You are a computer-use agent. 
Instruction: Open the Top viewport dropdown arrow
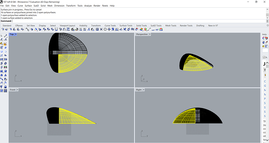[x=16, y=34]
